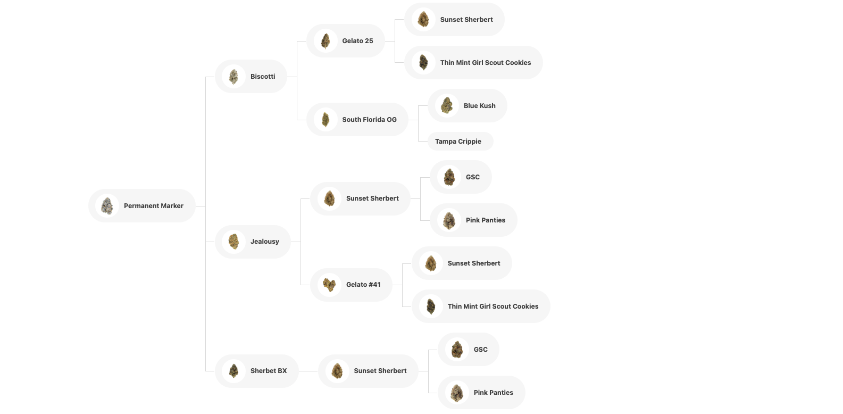Screen dimensions: 843x414
Task: Click GSC under Jealousy's Sunset Sherbert
Action: tap(461, 177)
